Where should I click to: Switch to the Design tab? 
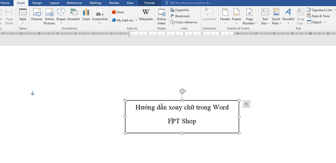coord(37,3)
